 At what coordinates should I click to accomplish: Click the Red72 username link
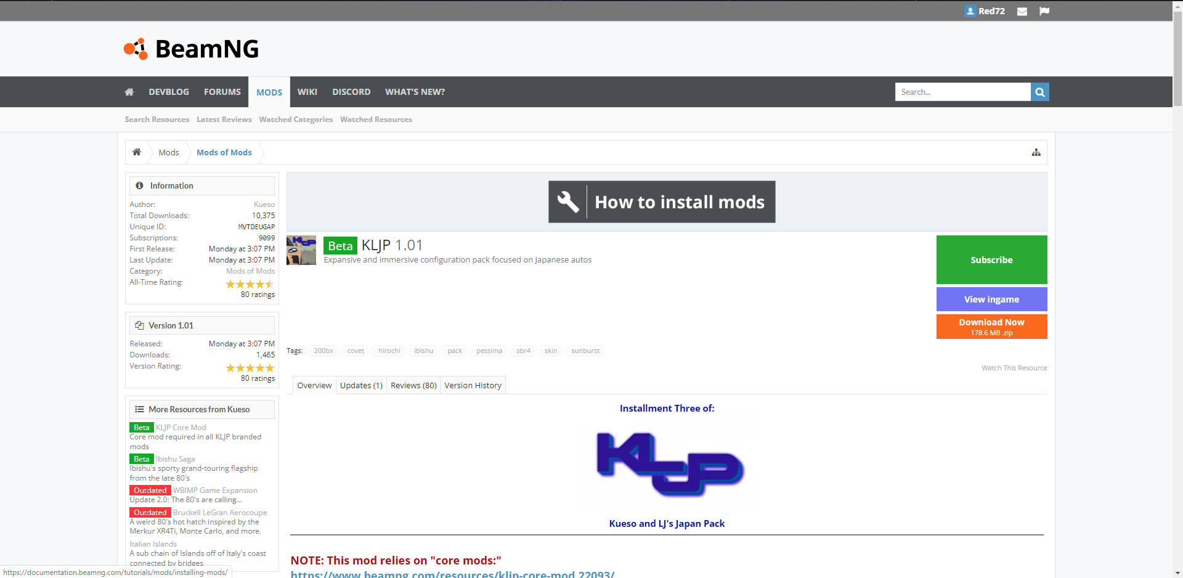[x=992, y=11]
